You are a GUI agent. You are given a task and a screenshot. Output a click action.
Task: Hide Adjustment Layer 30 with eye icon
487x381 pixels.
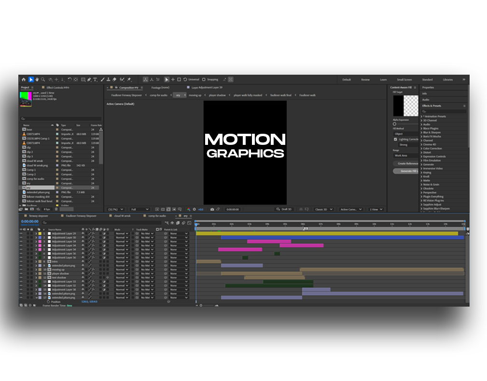coord(21,238)
